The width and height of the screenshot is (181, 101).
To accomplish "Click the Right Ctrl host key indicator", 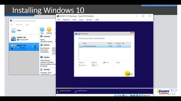I will 146,95.
